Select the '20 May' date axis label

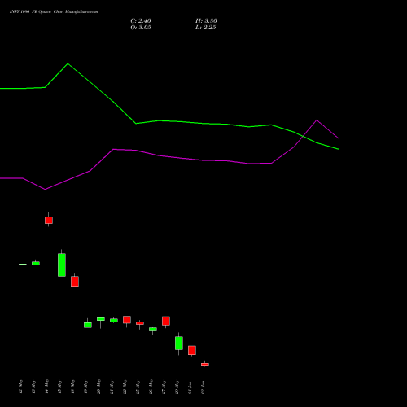tap(98, 387)
